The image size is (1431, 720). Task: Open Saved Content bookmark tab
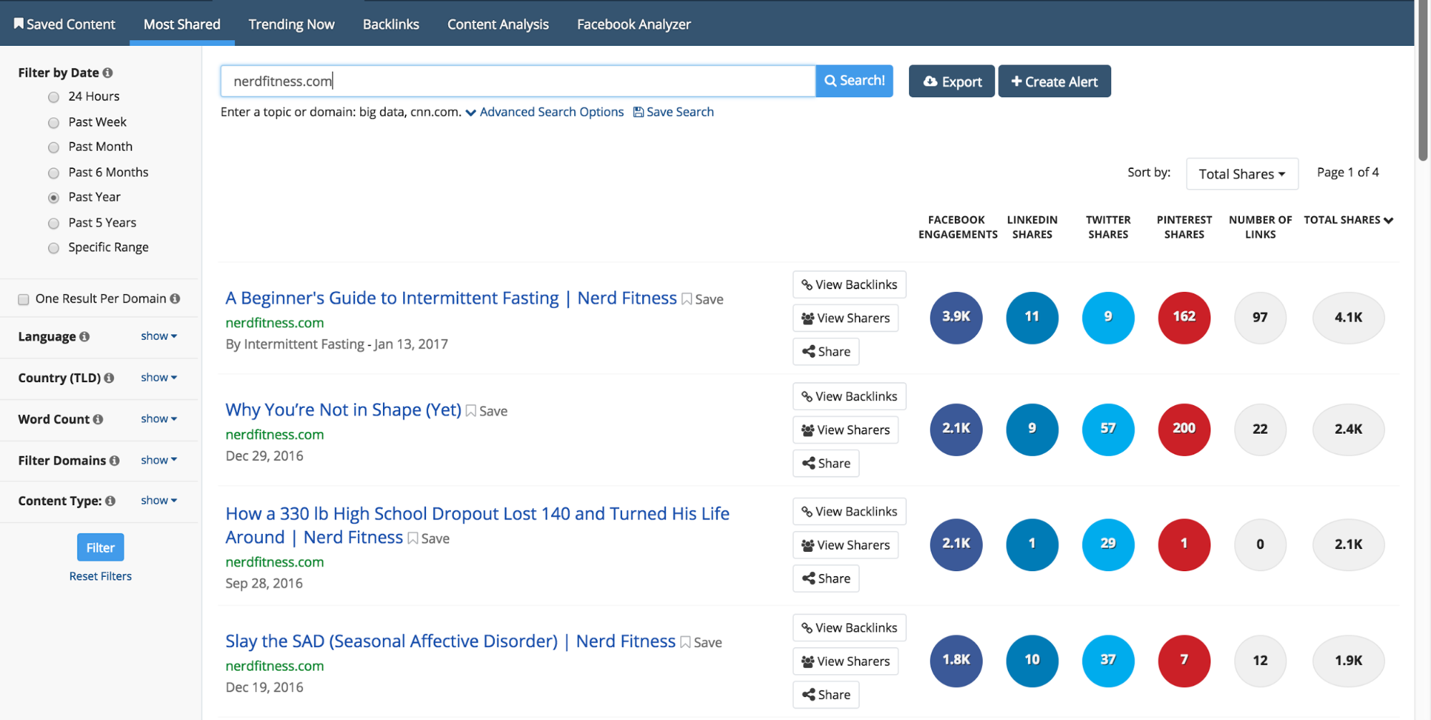pyautogui.click(x=64, y=24)
